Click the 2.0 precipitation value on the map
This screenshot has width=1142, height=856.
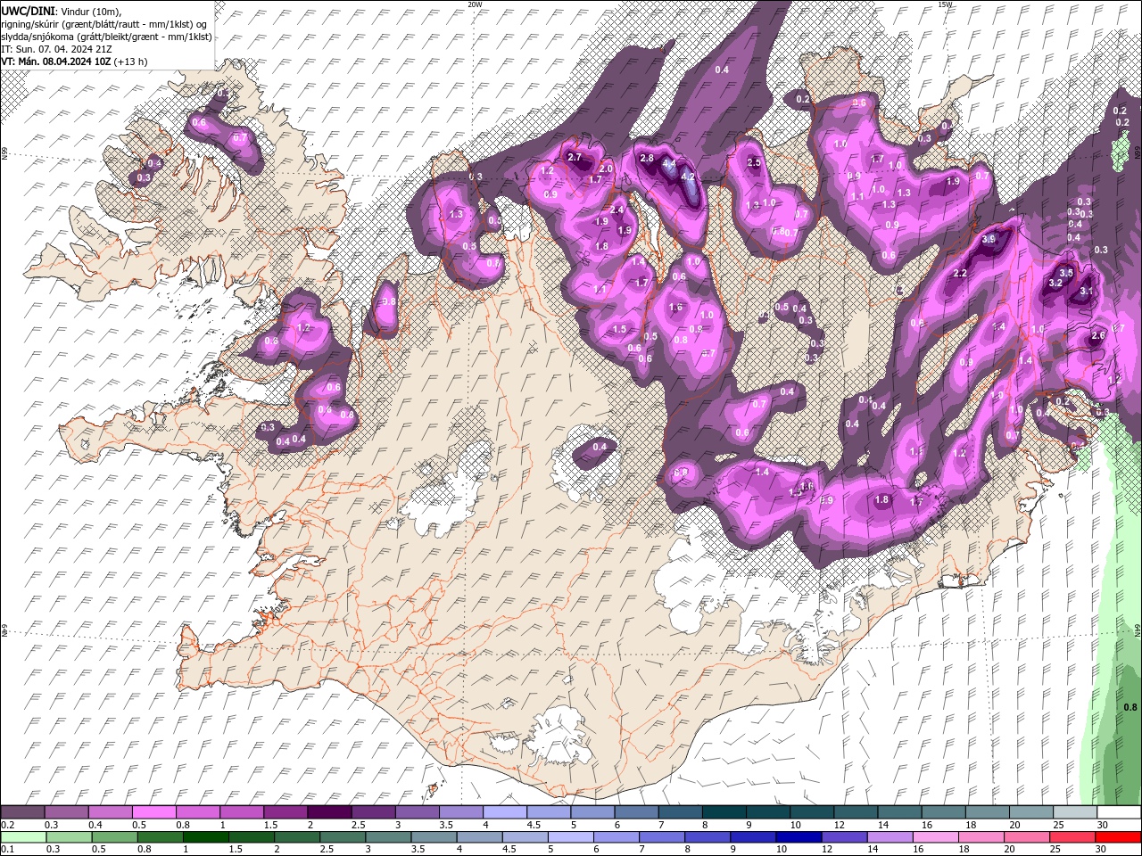click(606, 169)
